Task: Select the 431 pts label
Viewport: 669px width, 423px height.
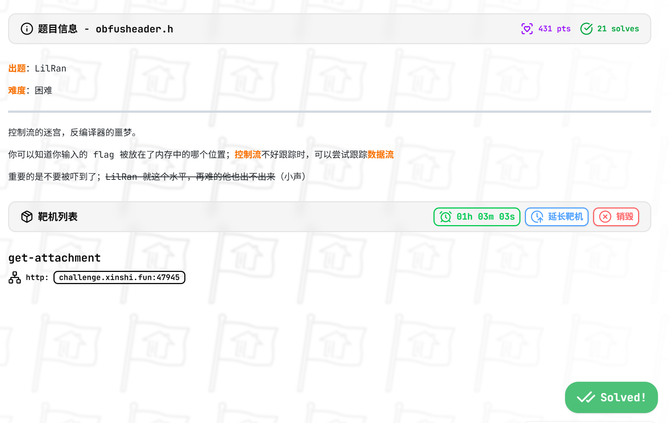Action: click(554, 29)
